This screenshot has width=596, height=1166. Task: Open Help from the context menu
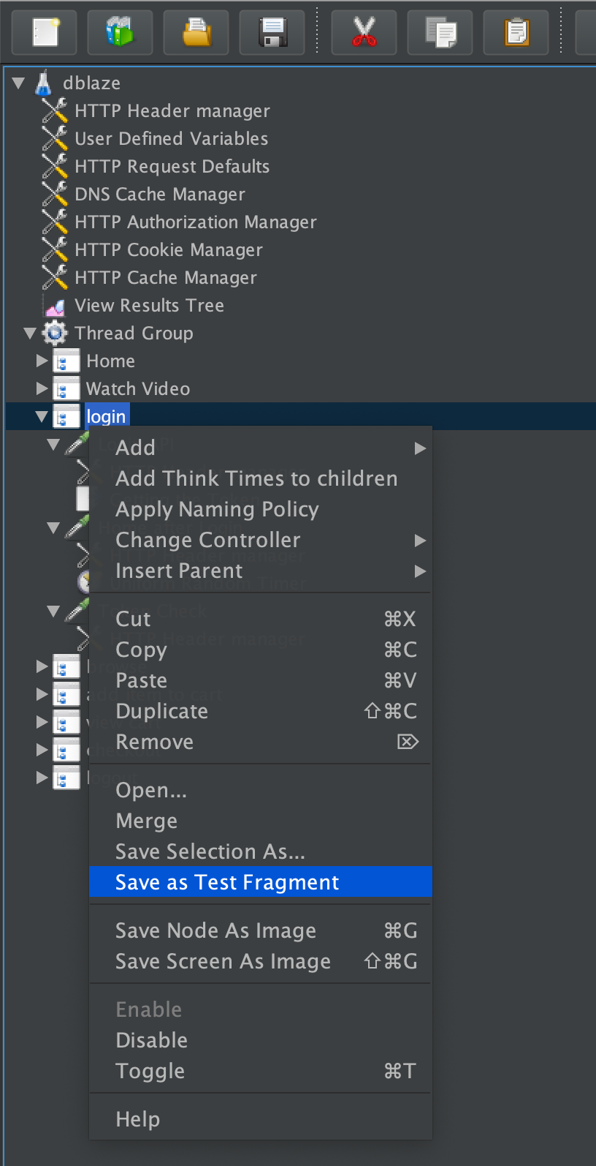click(261, 1119)
